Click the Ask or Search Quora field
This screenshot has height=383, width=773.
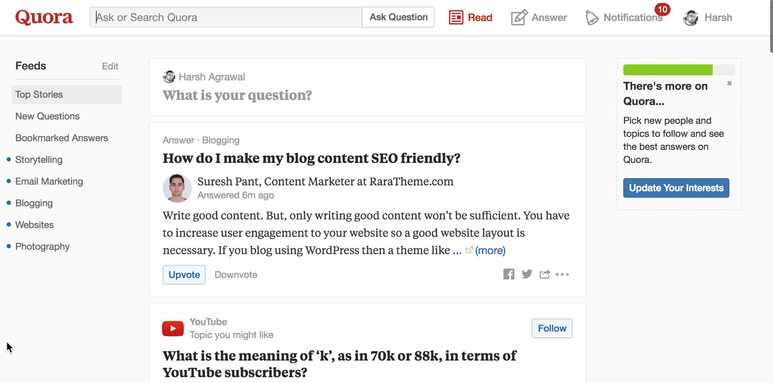coord(226,17)
